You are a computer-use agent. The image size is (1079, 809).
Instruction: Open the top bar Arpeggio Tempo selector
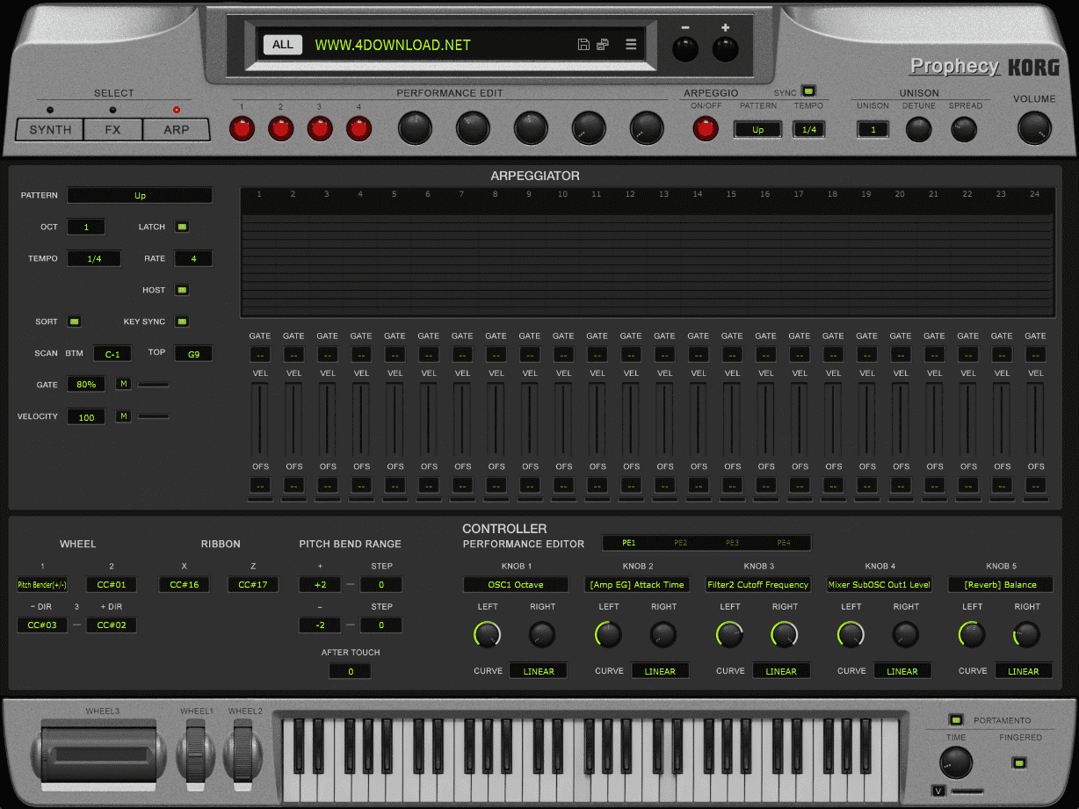pyautogui.click(x=808, y=129)
